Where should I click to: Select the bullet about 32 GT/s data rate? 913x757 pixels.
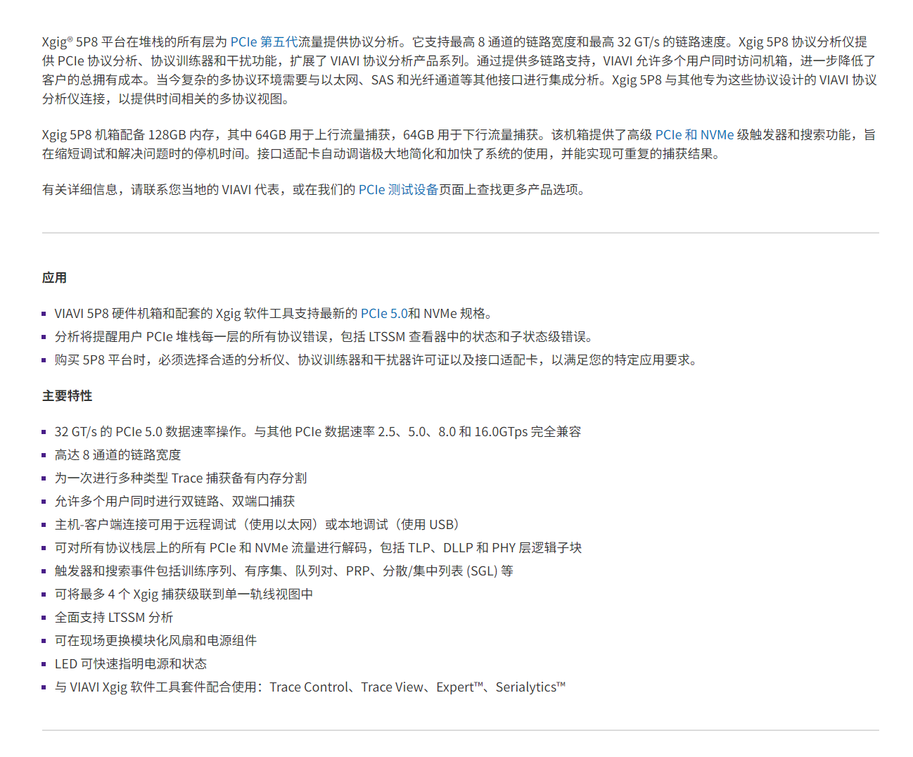click(x=317, y=431)
